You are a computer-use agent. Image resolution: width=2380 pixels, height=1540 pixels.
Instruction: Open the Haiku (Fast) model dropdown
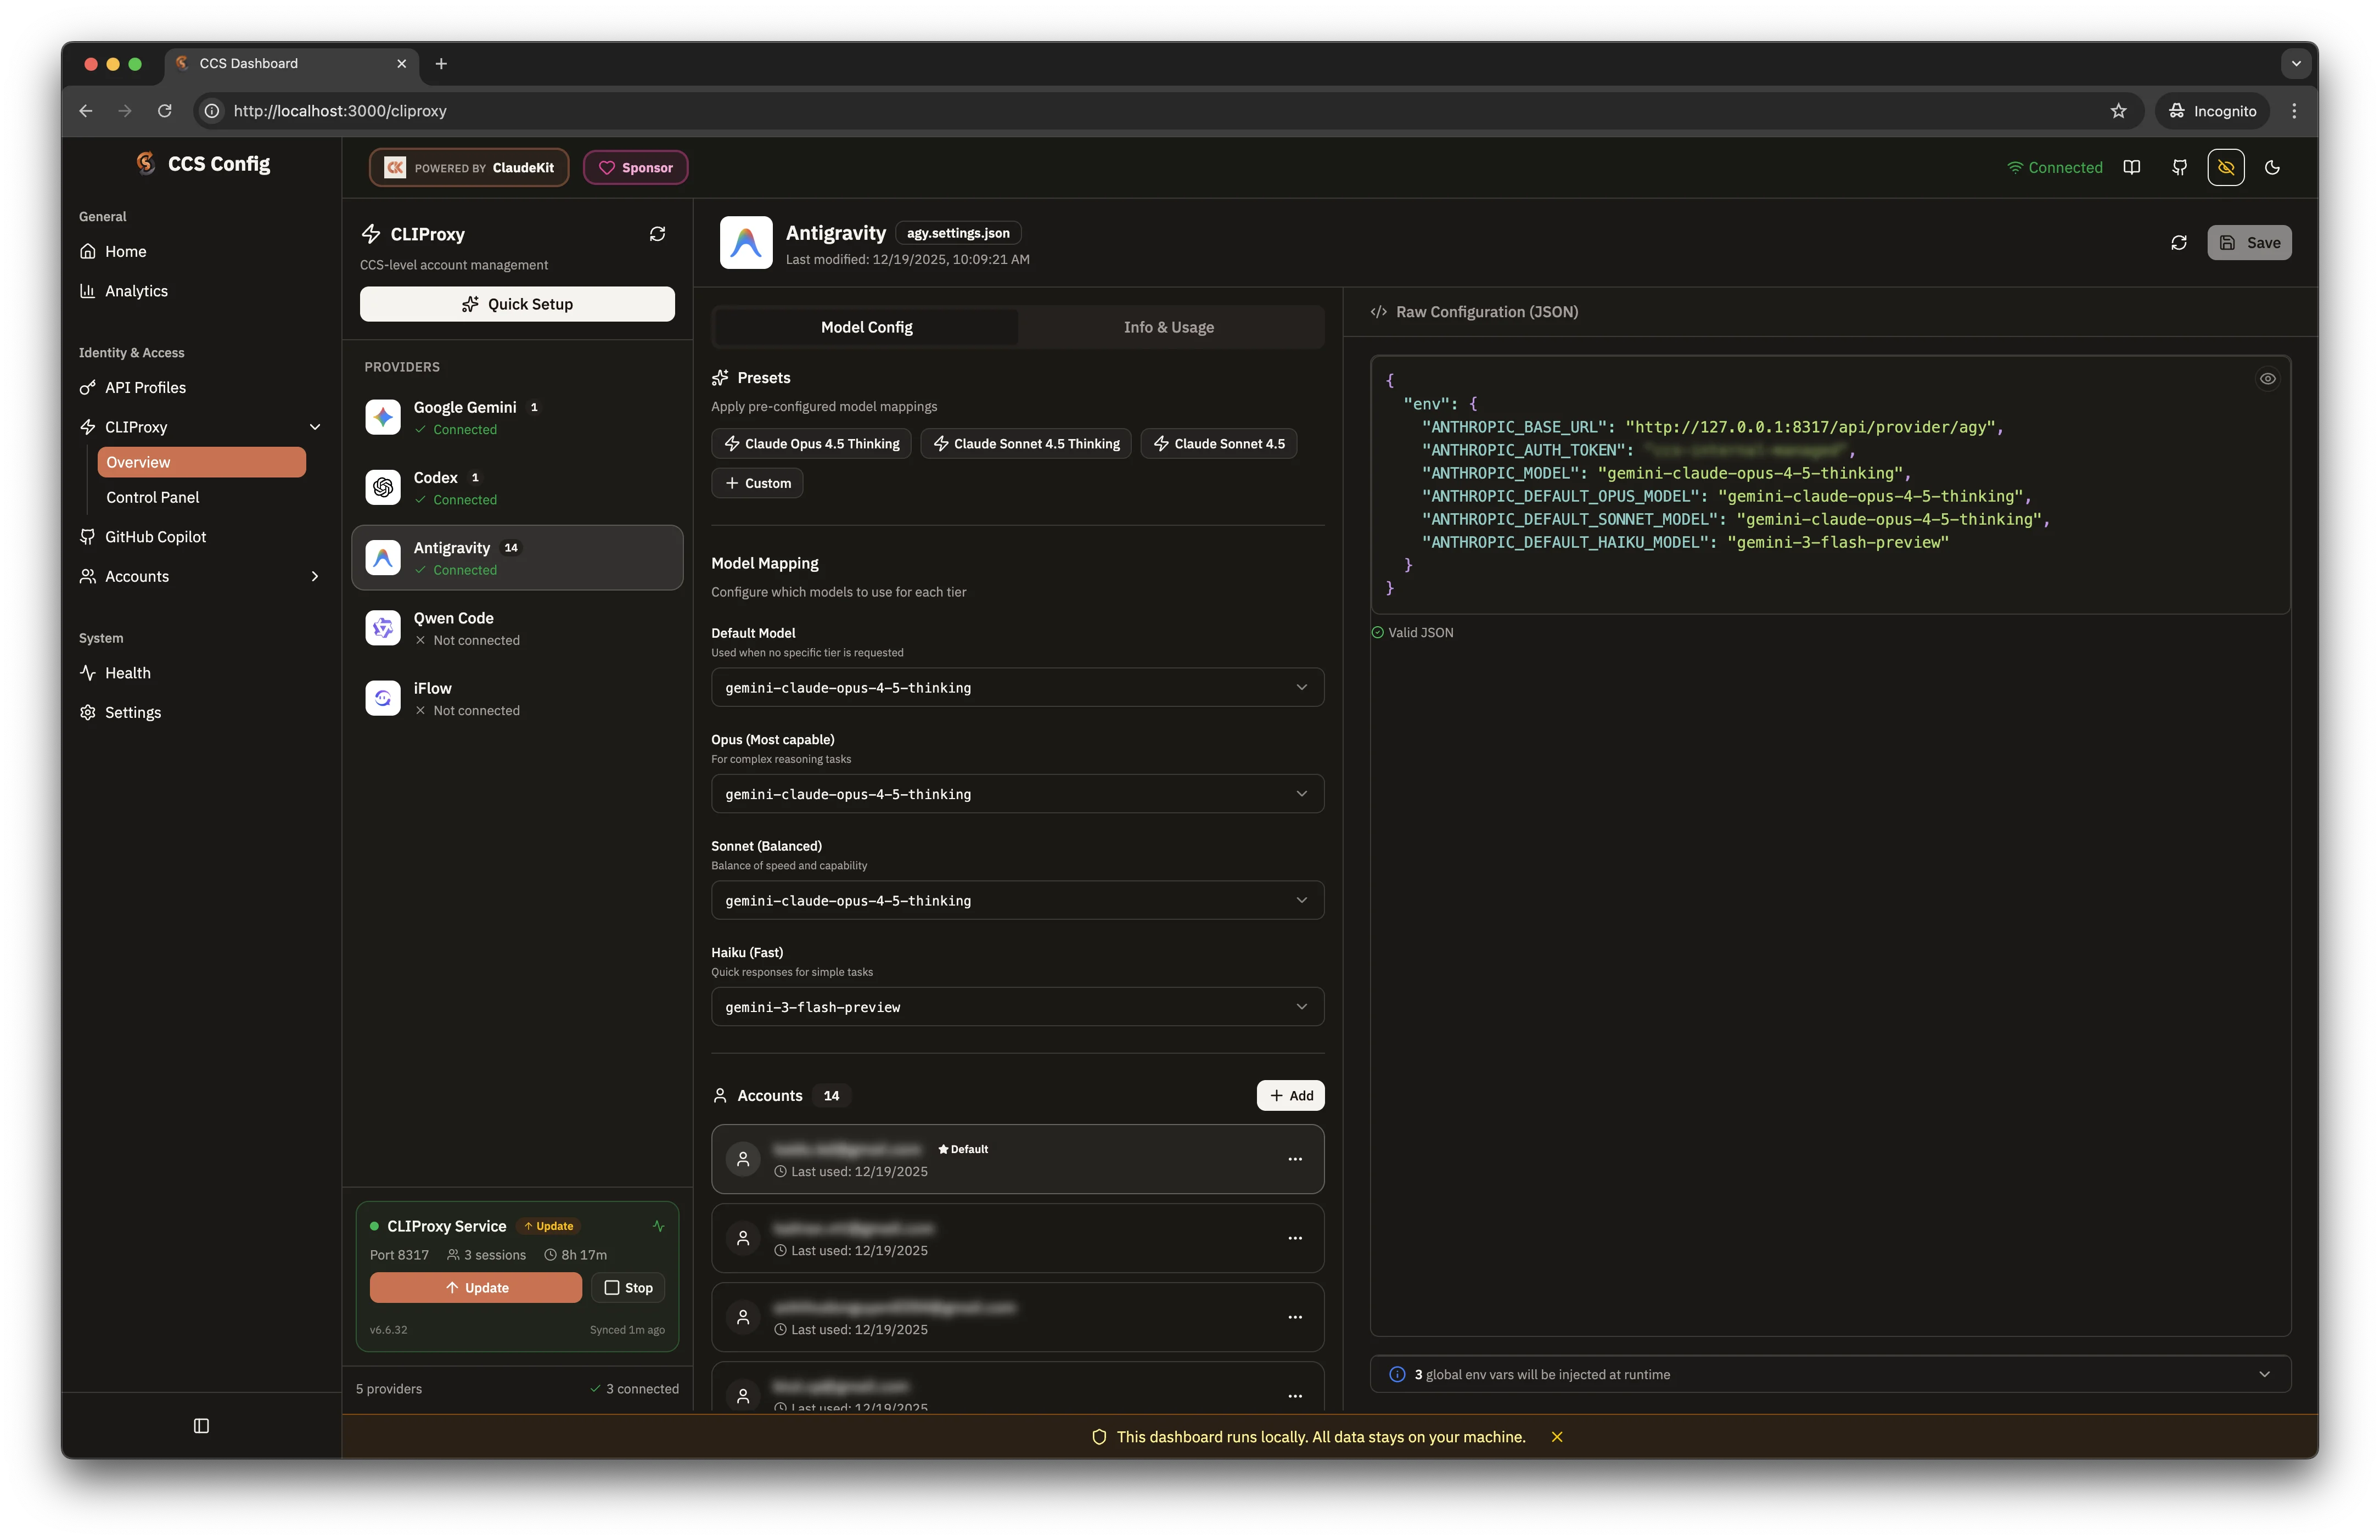tap(1016, 1007)
